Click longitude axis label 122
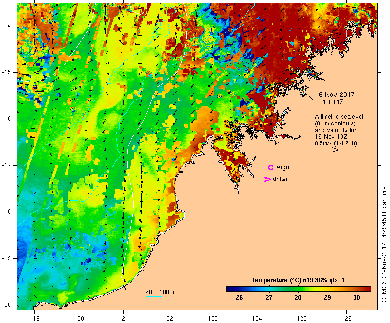This screenshot has width=390, height=323. tap(168, 318)
